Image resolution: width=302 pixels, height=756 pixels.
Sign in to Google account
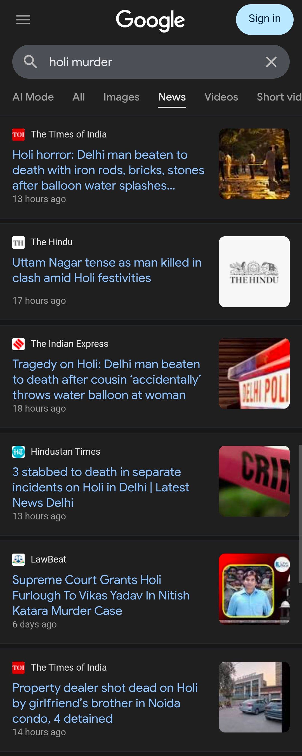click(265, 19)
